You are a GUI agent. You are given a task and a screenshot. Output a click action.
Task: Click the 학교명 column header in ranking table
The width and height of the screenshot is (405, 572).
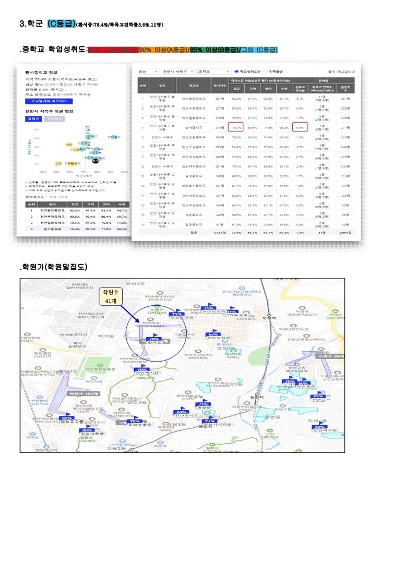pyautogui.click(x=194, y=86)
